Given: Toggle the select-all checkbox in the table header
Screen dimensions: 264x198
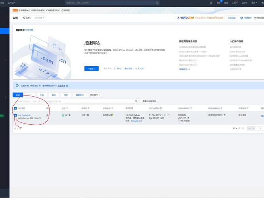Looking at the screenshot, I should click(15, 109).
